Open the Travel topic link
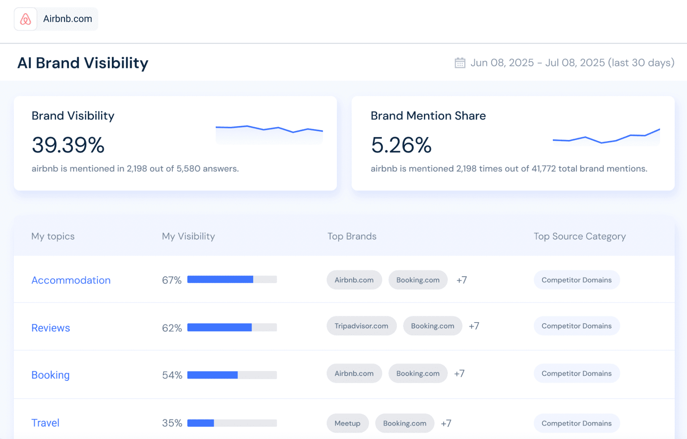The image size is (687, 439). [x=45, y=423]
